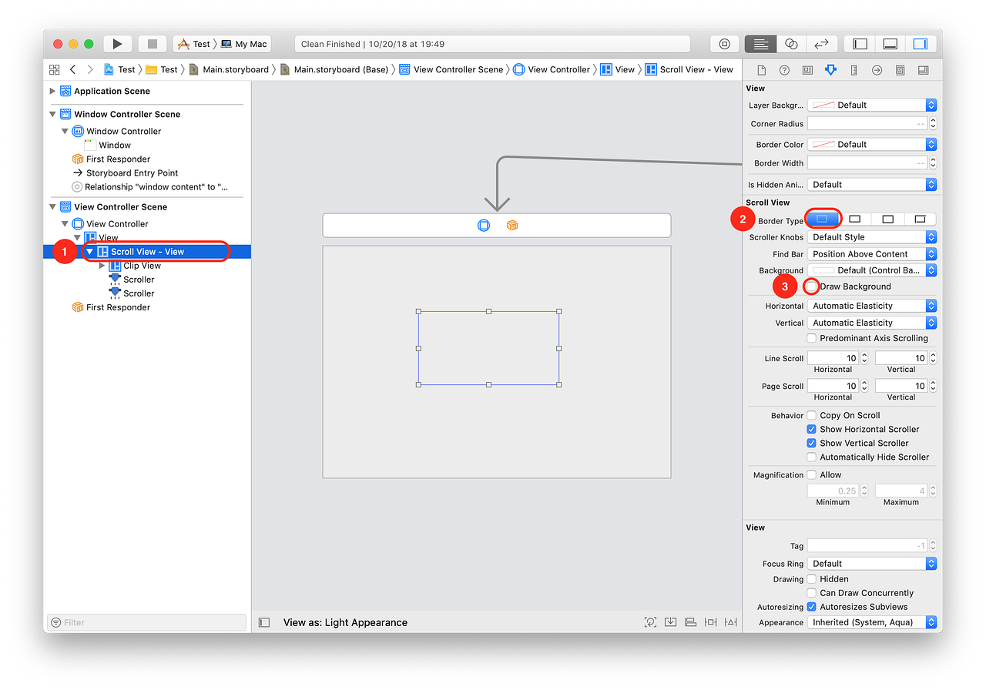The height and width of the screenshot is (690, 986).
Task: Open the File inspector
Action: 761,69
